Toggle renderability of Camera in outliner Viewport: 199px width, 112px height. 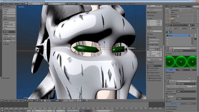(x=196, y=16)
